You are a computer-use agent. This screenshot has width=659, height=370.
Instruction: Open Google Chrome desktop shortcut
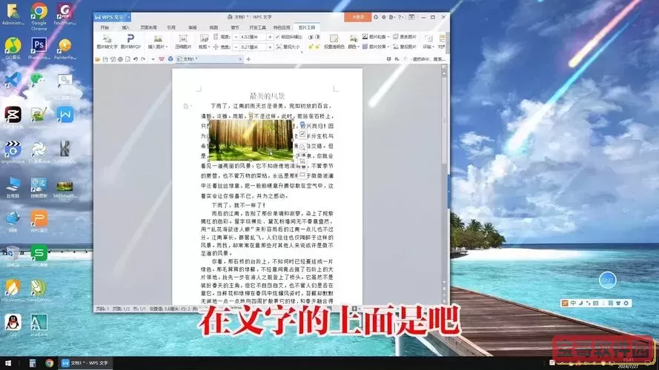[39, 16]
